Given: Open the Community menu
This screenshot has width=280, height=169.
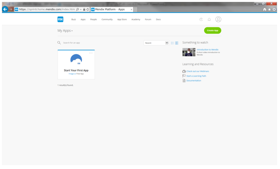Looking at the screenshot, I should [107, 19].
